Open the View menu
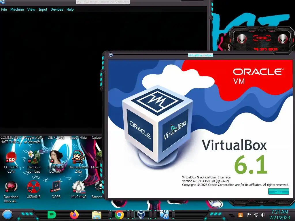The image size is (295, 221). [x=31, y=9]
